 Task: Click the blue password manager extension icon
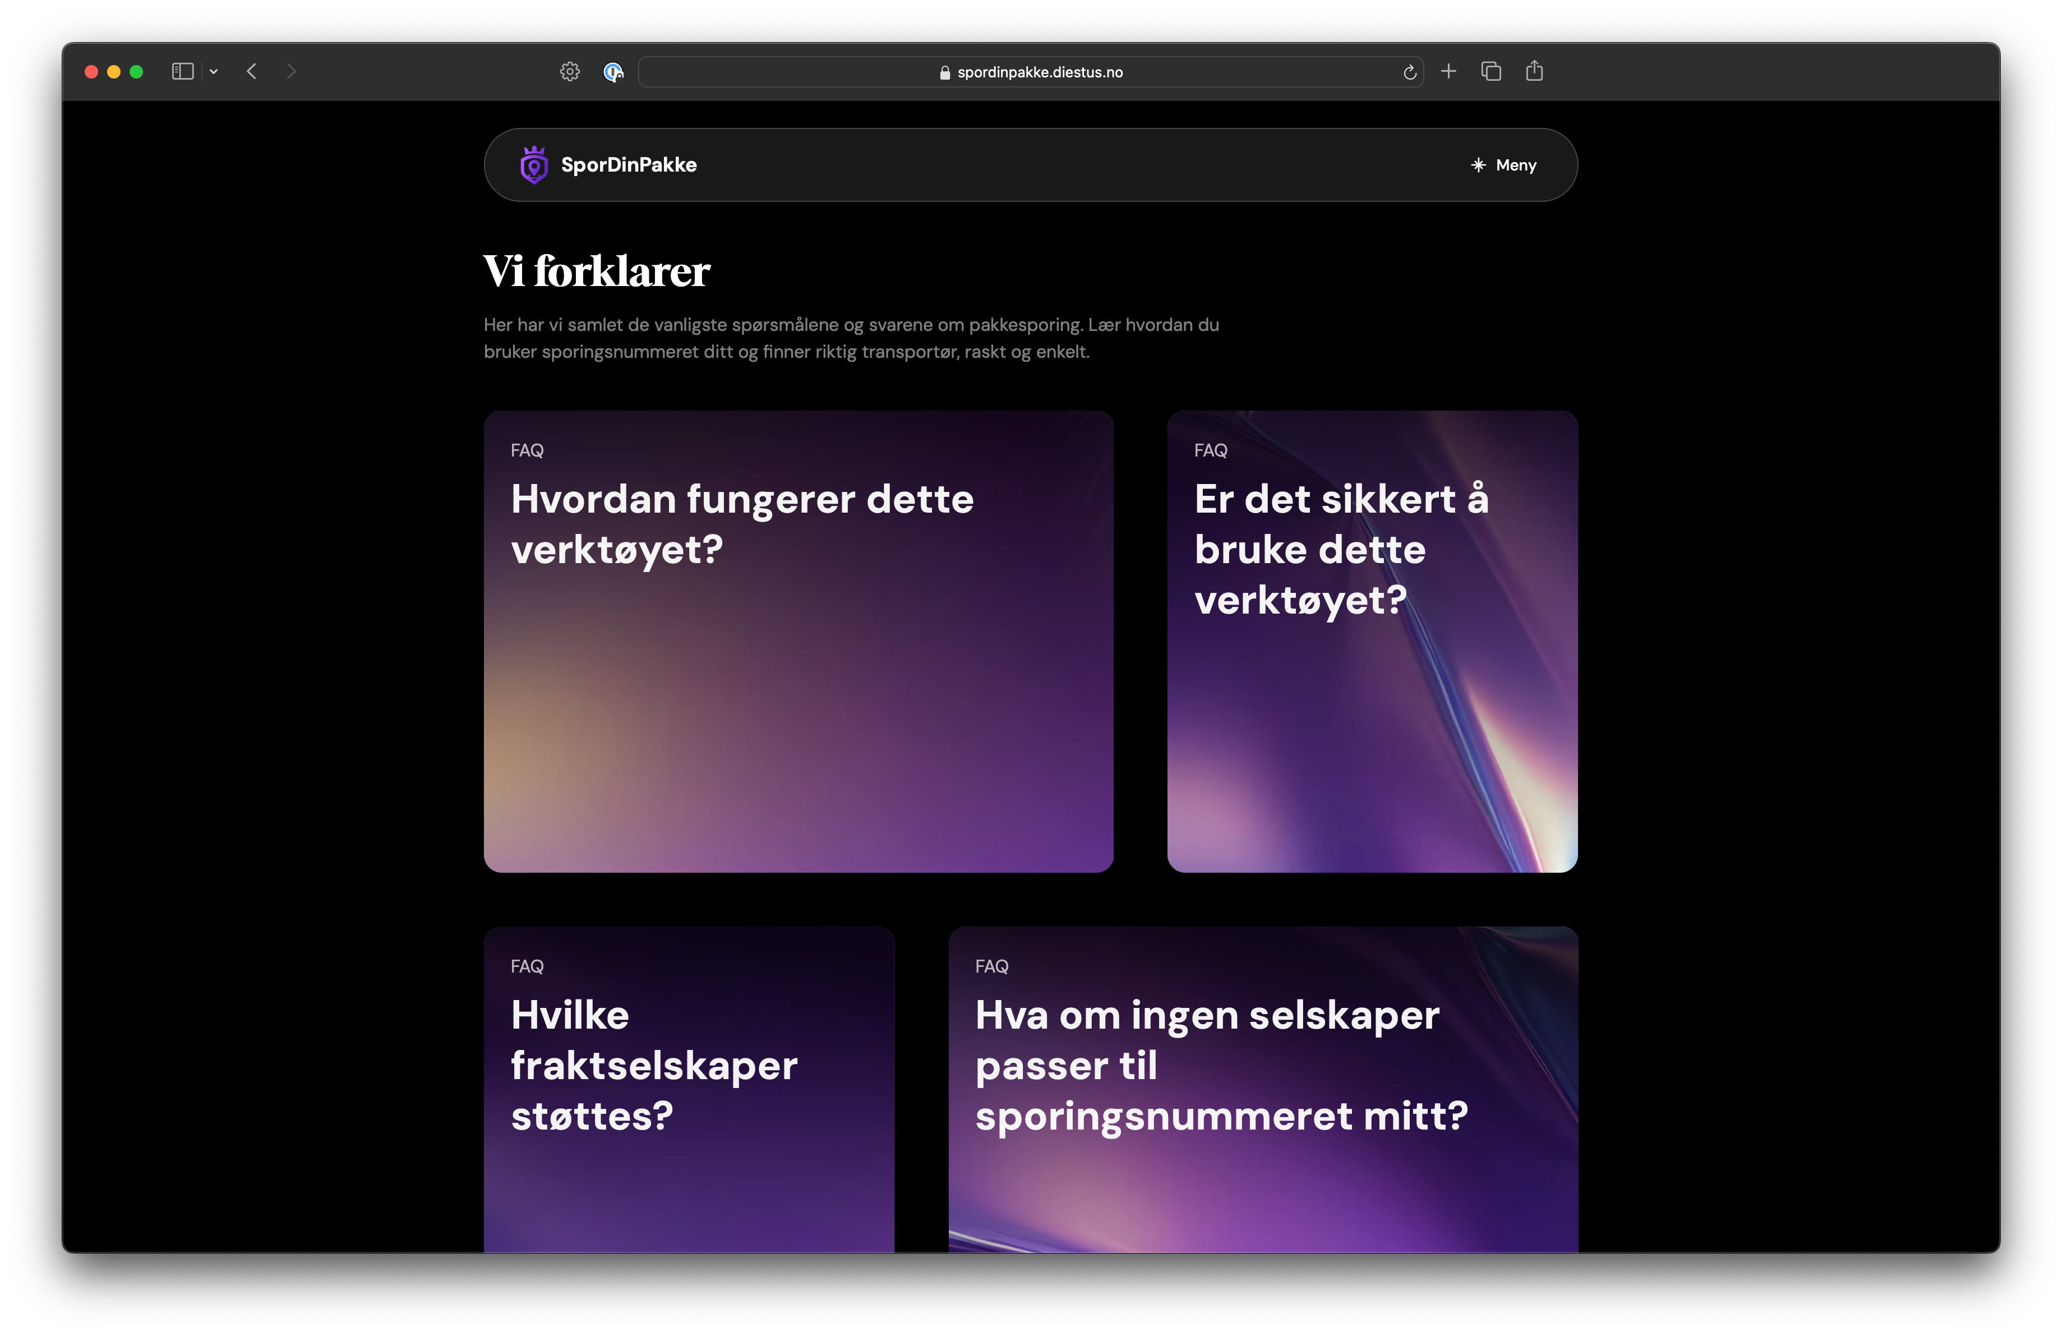point(613,72)
